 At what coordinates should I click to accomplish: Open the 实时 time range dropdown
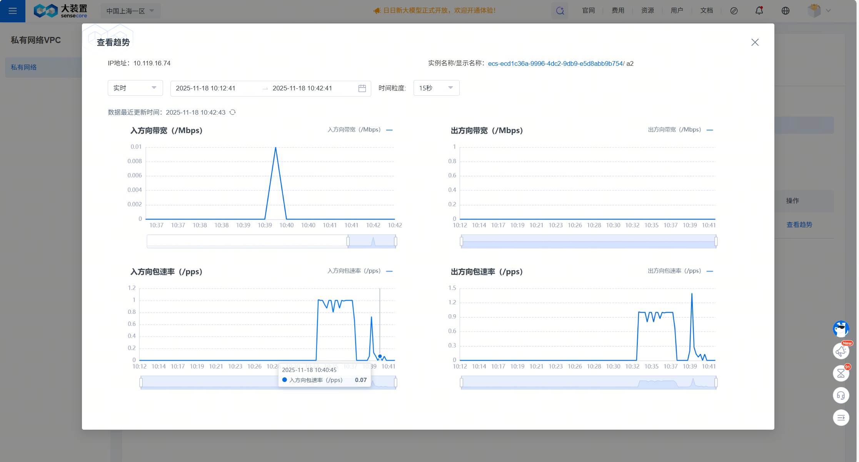(x=135, y=88)
